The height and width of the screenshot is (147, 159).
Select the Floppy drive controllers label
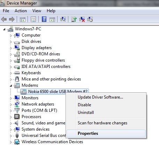pos(43,60)
